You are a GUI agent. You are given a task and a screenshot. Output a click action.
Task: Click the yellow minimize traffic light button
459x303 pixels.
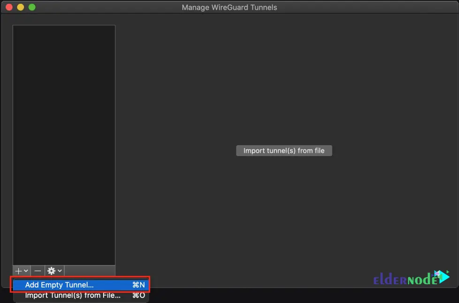point(20,7)
